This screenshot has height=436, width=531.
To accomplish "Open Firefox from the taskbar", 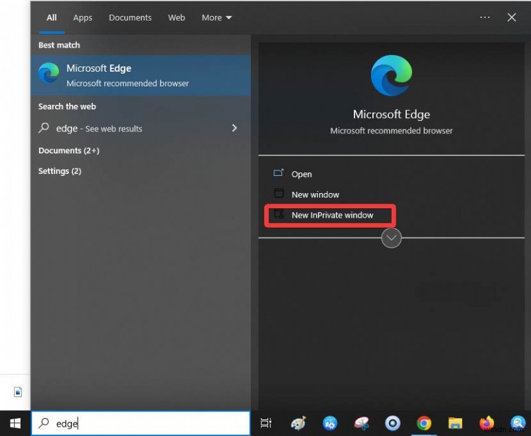I will [x=487, y=423].
